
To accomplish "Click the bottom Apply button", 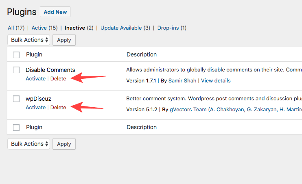I will (64, 144).
